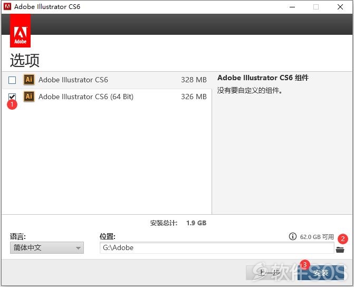Click the 安装 install button
Image resolution: width=354 pixels, height=287 pixels.
[321, 273]
